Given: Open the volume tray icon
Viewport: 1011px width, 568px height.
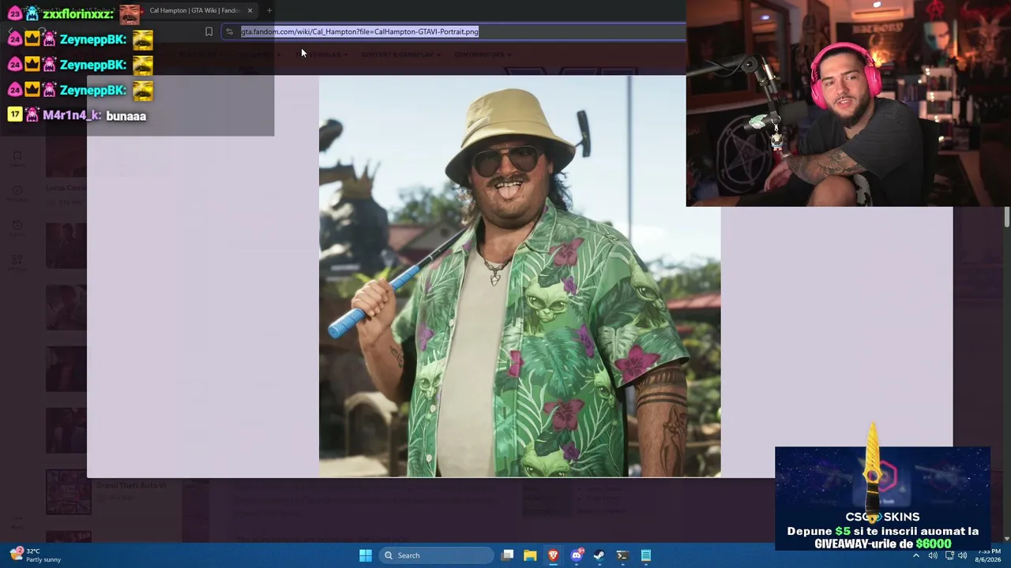Looking at the screenshot, I should (x=962, y=555).
